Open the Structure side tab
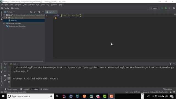The image size is (176, 99). click(x=2, y=81)
